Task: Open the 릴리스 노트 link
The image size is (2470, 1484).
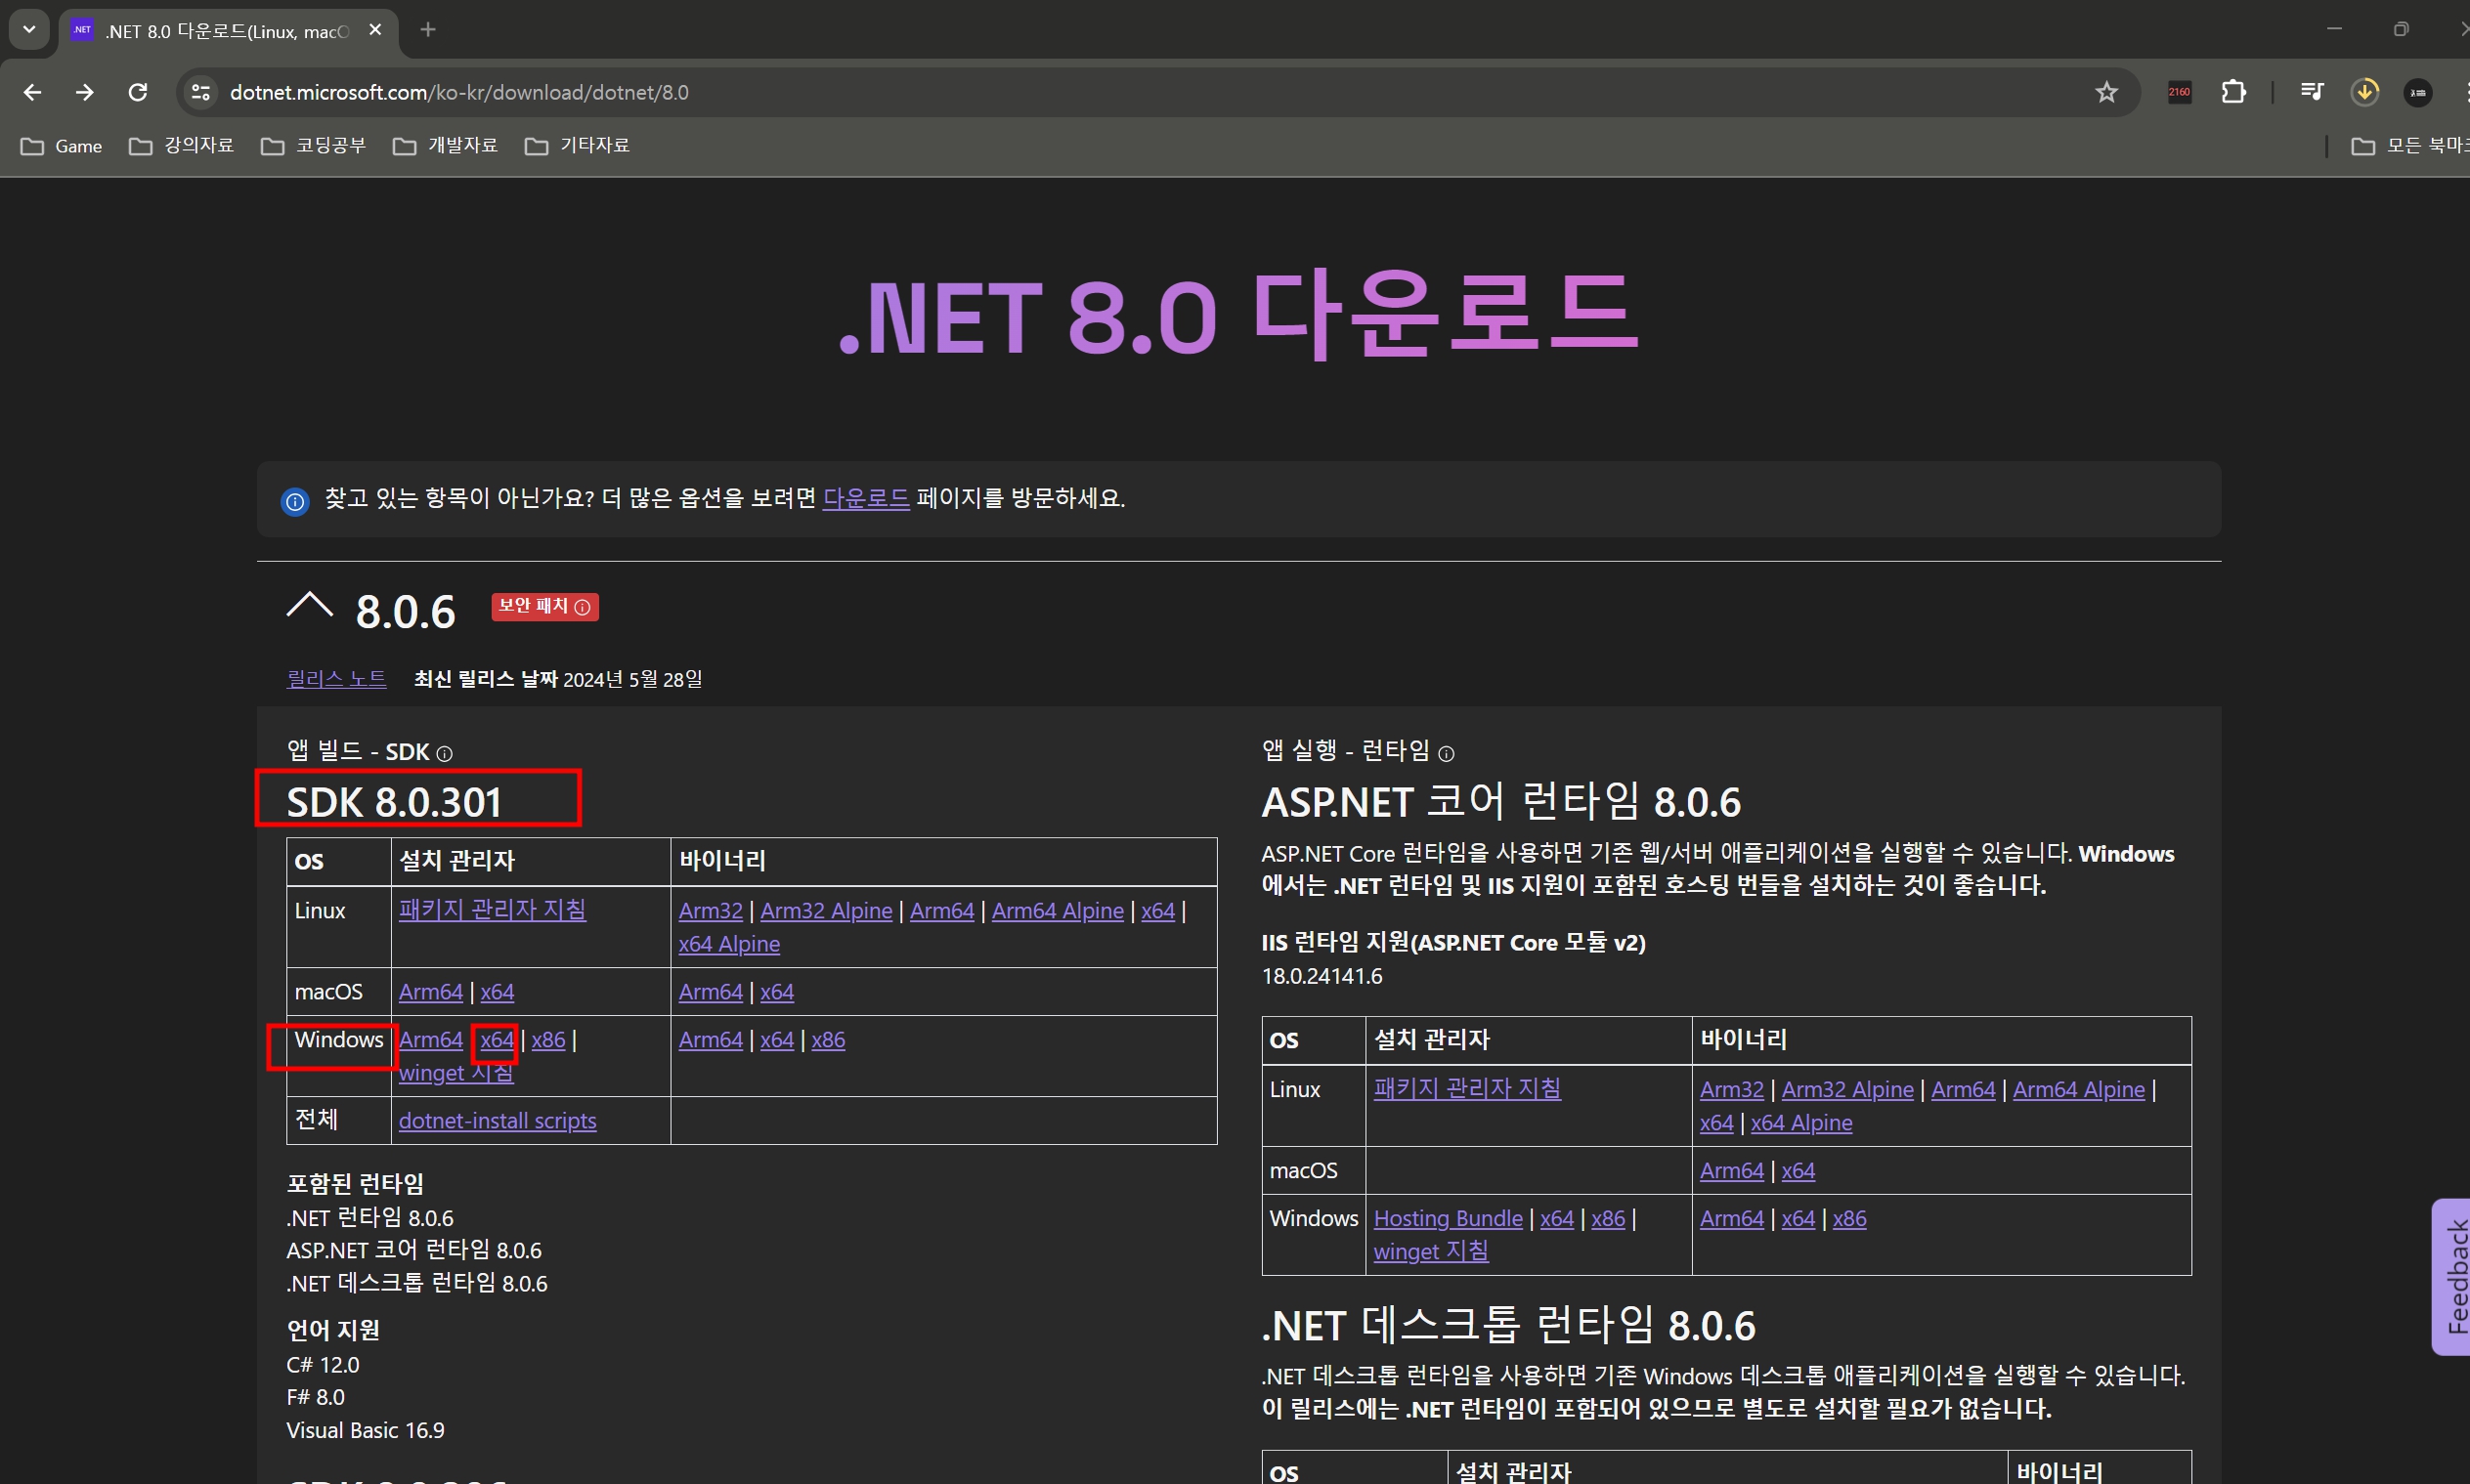Action: tap(336, 679)
